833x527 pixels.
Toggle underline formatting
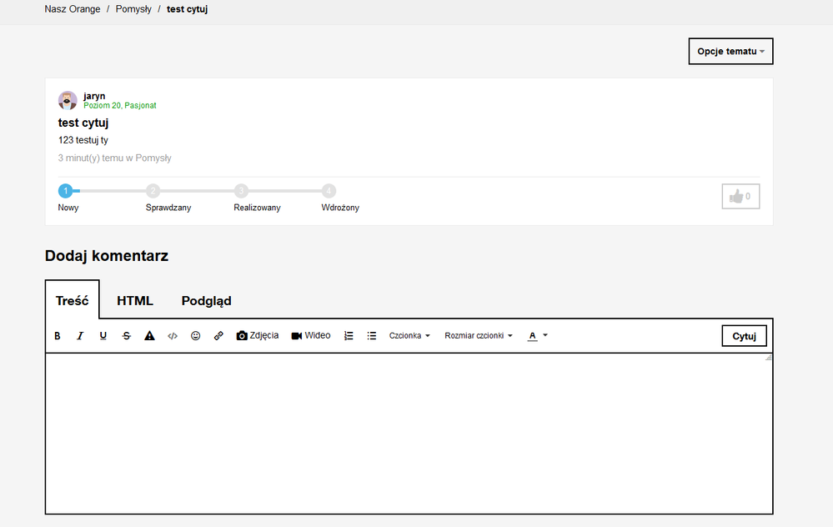pyautogui.click(x=103, y=336)
